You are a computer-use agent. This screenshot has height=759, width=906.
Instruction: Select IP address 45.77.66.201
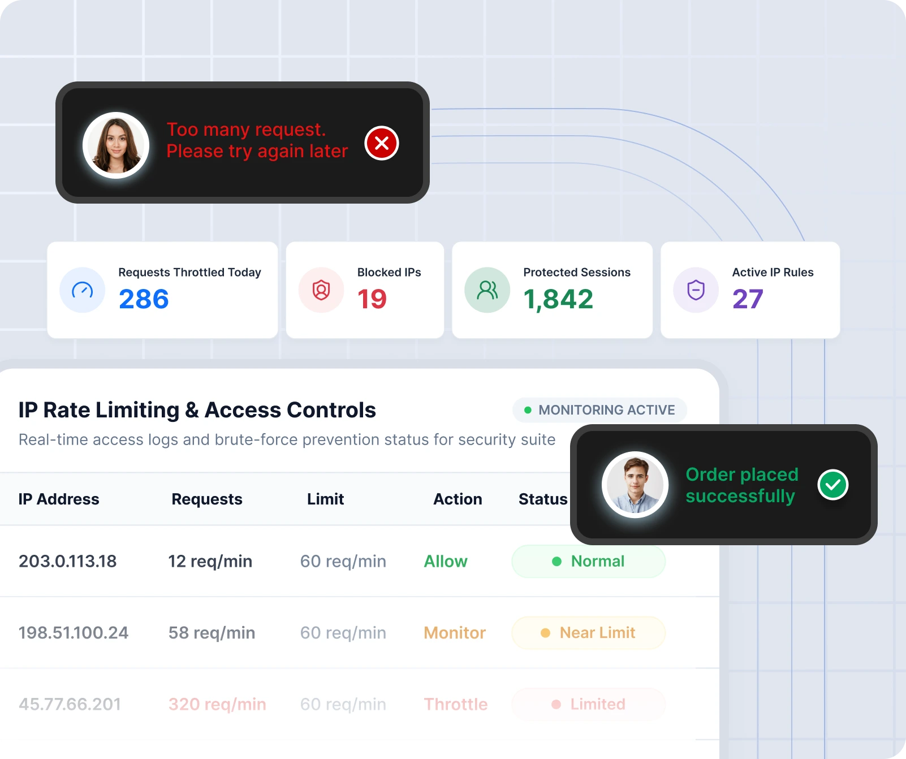click(x=70, y=704)
